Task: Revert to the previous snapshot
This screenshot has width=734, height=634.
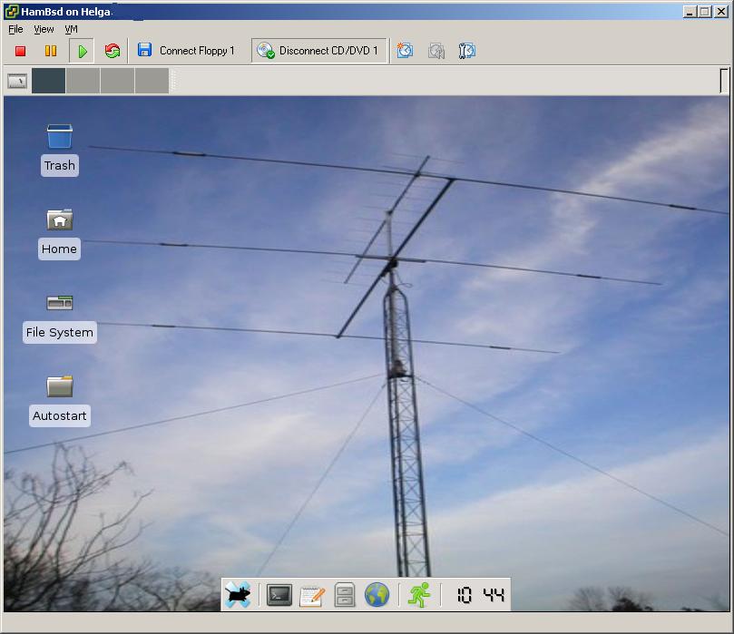Action: 436,51
